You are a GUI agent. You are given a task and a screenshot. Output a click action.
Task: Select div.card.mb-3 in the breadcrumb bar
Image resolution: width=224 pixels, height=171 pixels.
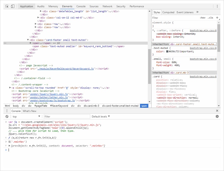[x=91, y=106]
